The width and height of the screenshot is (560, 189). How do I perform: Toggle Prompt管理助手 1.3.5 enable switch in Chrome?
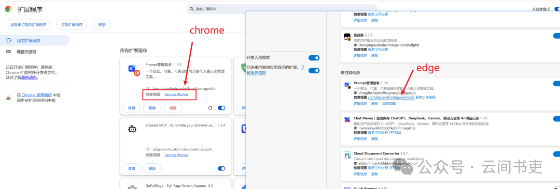(x=221, y=108)
